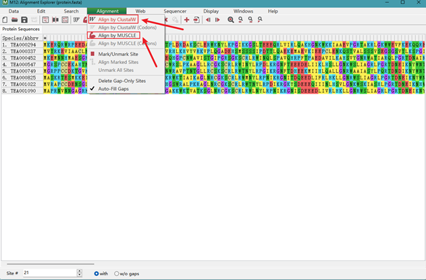
Task: Click Align by ClustalW (Codons) entry
Action: pos(127,28)
